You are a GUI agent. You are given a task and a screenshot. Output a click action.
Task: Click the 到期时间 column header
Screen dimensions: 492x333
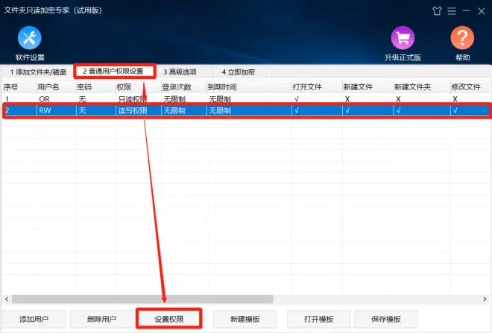249,87
